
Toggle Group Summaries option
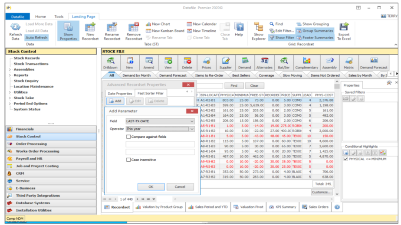click(315, 31)
